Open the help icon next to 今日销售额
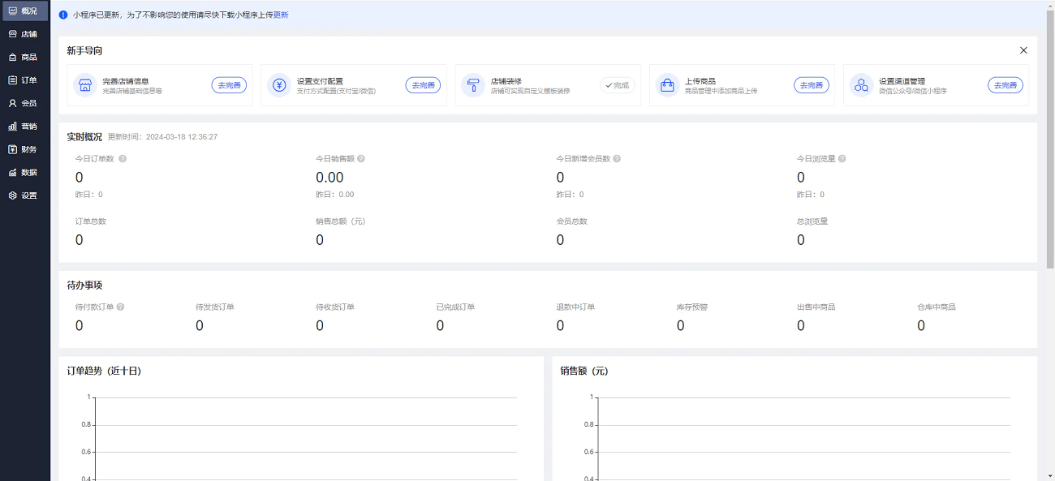 (x=363, y=158)
